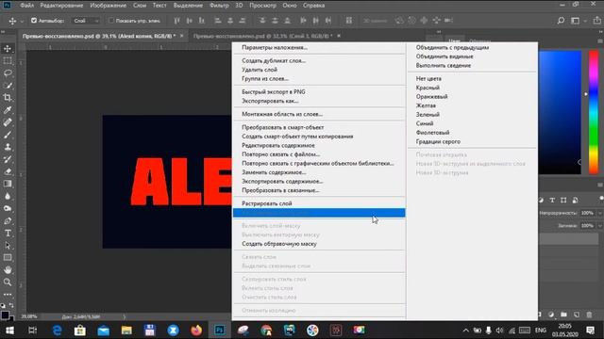Select the Path Selection arrow tool
Viewport: 604px width, 339px height.
(x=8, y=246)
